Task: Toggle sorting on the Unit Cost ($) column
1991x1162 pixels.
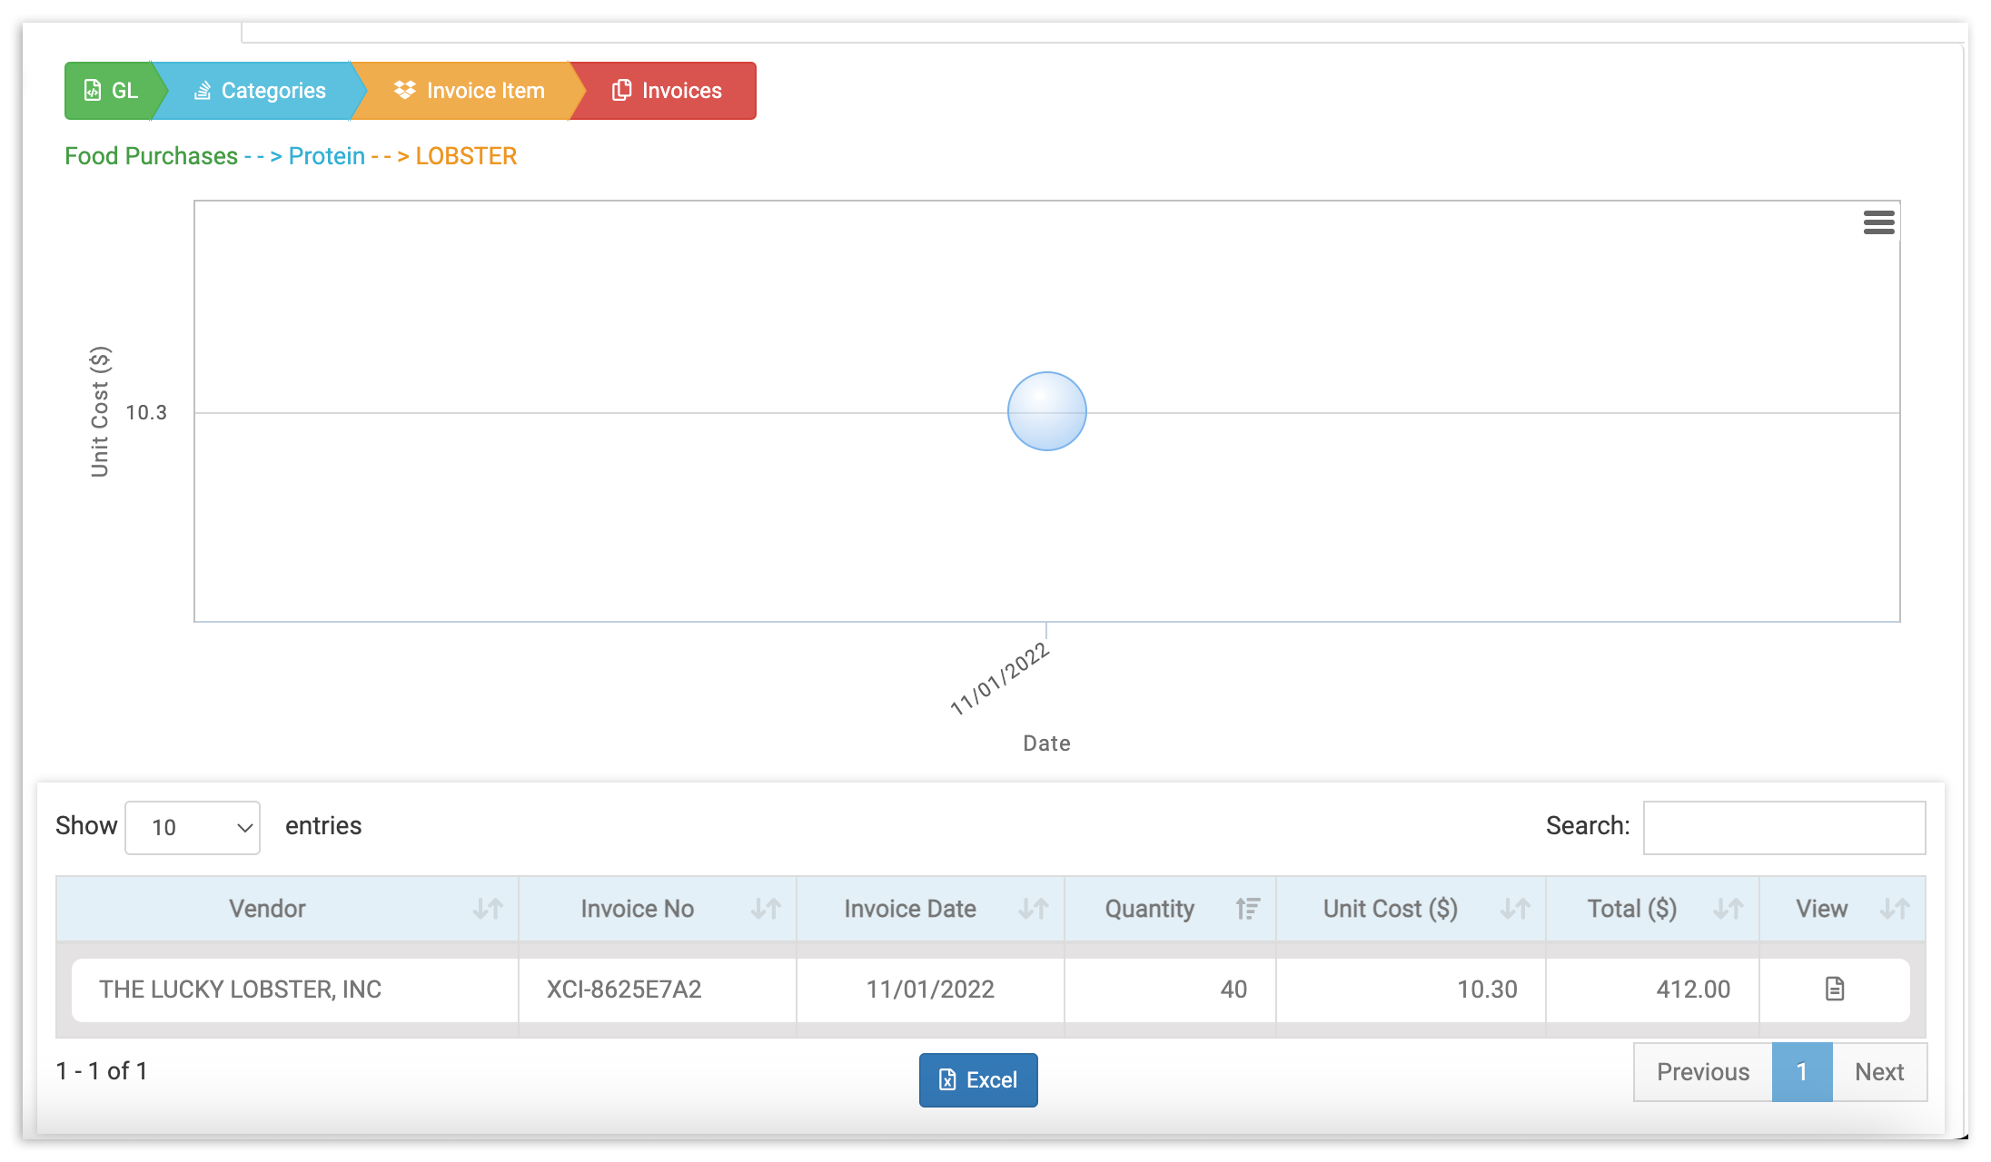Action: pos(1516,908)
